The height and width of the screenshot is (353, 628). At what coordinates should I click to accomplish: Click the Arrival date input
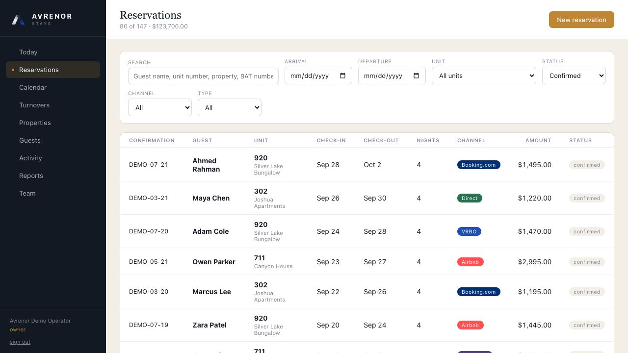point(318,76)
